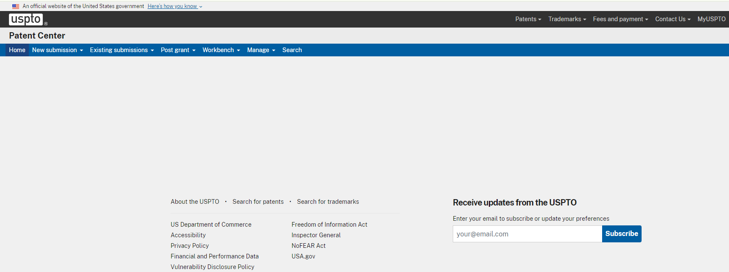Open Vulnerability Disclosure Policy link
Screen dimensions: 729x272
point(213,267)
